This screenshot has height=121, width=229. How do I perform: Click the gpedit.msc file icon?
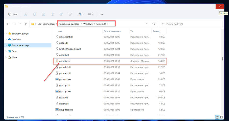click(57, 61)
